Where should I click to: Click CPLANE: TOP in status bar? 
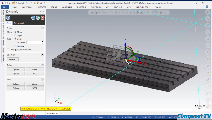(146, 117)
